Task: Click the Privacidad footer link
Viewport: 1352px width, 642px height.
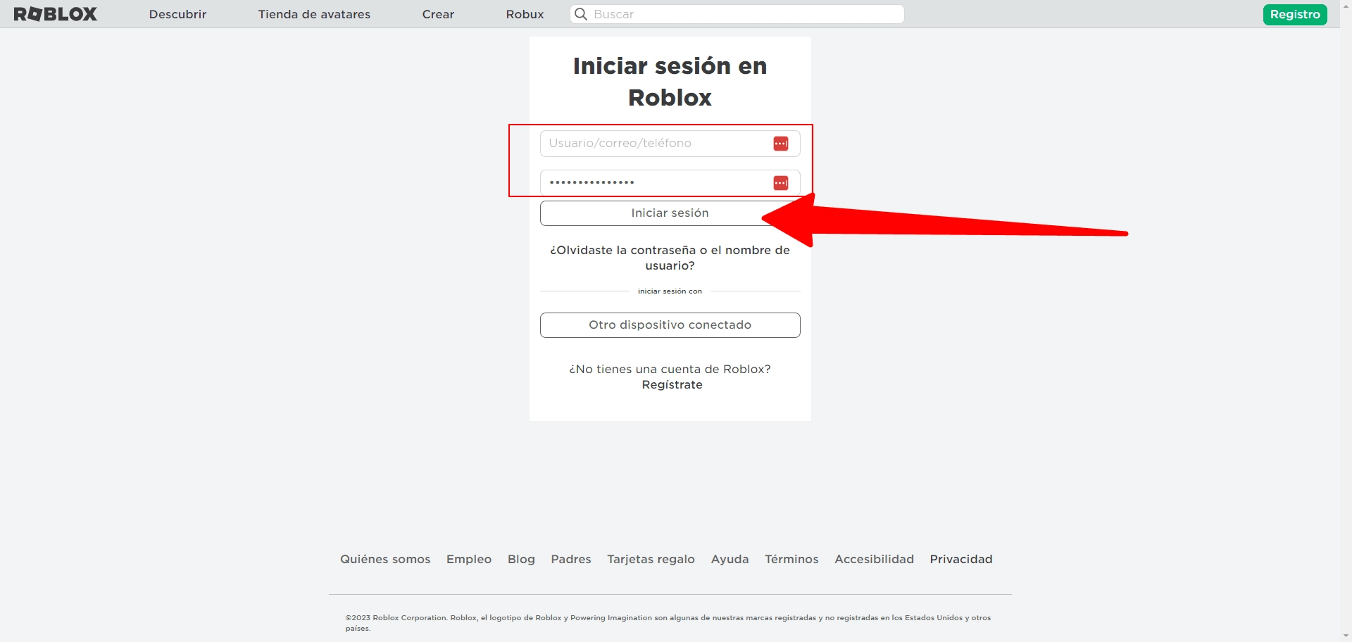Action: (x=960, y=559)
